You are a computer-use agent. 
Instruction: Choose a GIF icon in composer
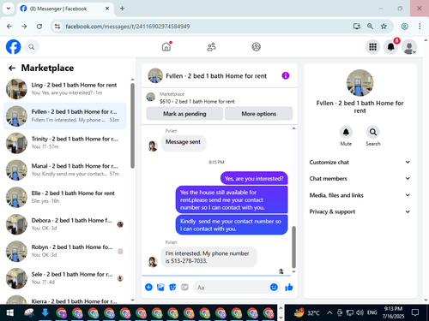click(x=184, y=287)
